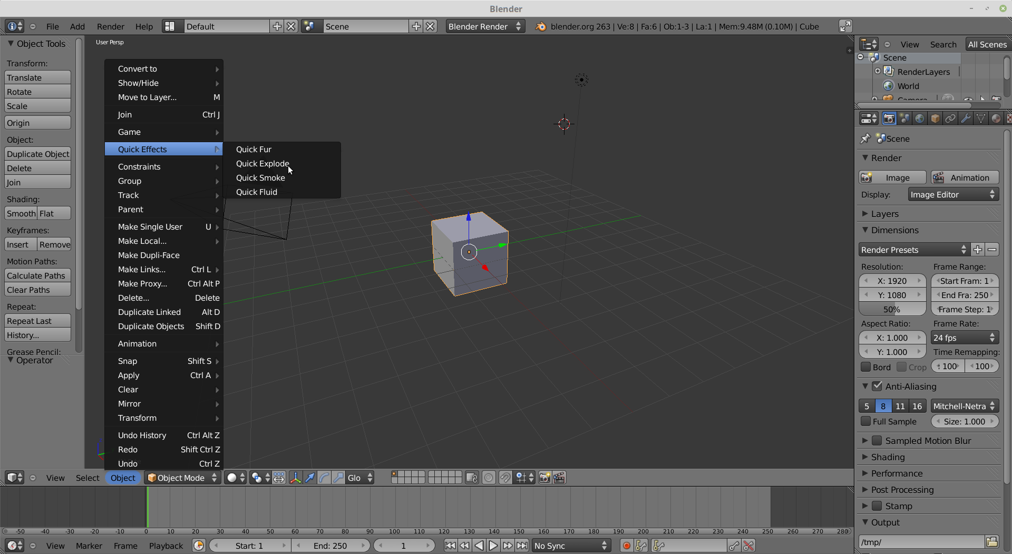The width and height of the screenshot is (1012, 554).
Task: Open the Object Mode dropdown
Action: (182, 478)
